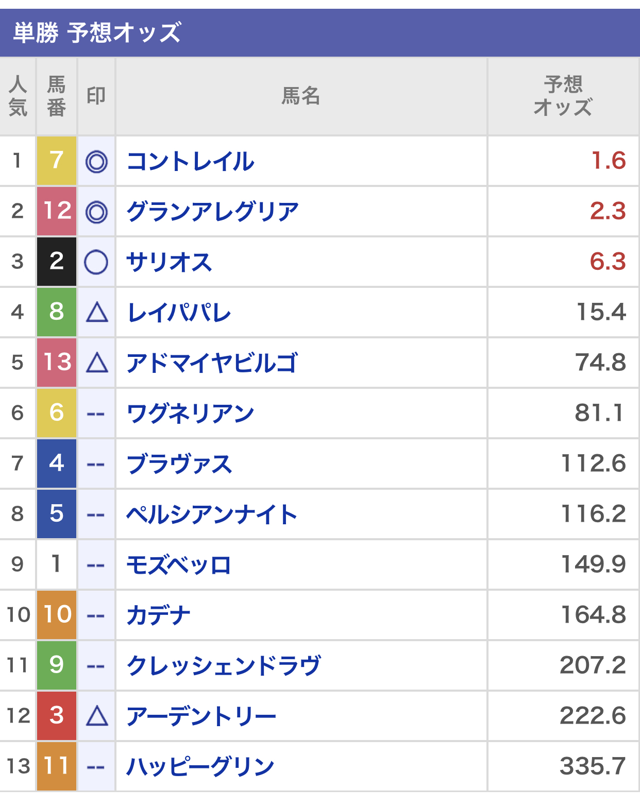Select horse レイパパレ
Screen dimensions: 640x807
[x=179, y=313]
